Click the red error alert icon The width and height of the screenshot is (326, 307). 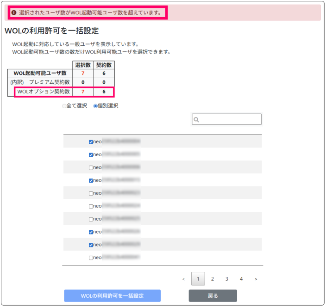(13, 12)
